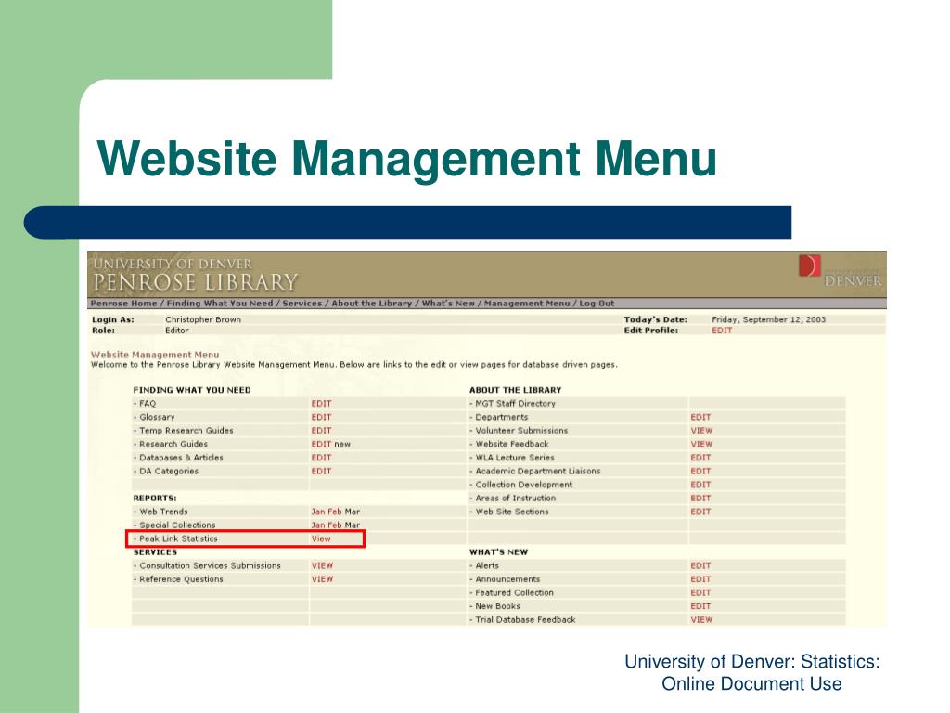Open Jan report for Special Collections

pyautogui.click(x=317, y=525)
